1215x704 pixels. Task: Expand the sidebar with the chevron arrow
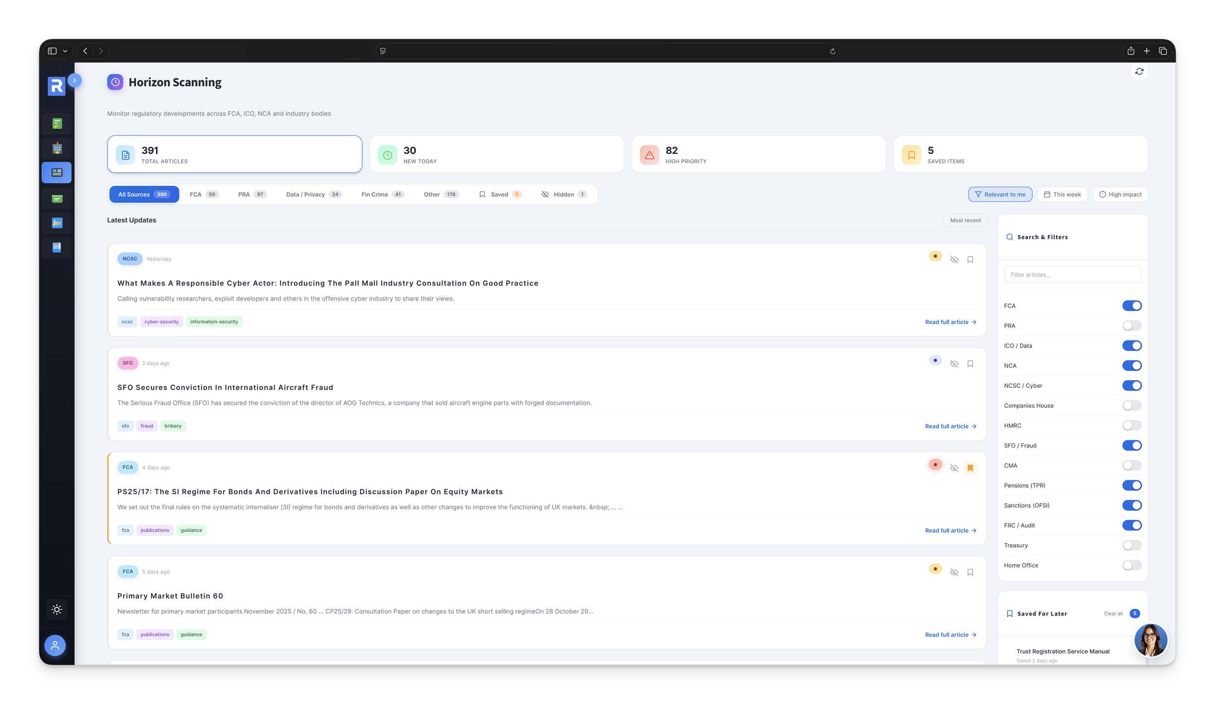(75, 80)
